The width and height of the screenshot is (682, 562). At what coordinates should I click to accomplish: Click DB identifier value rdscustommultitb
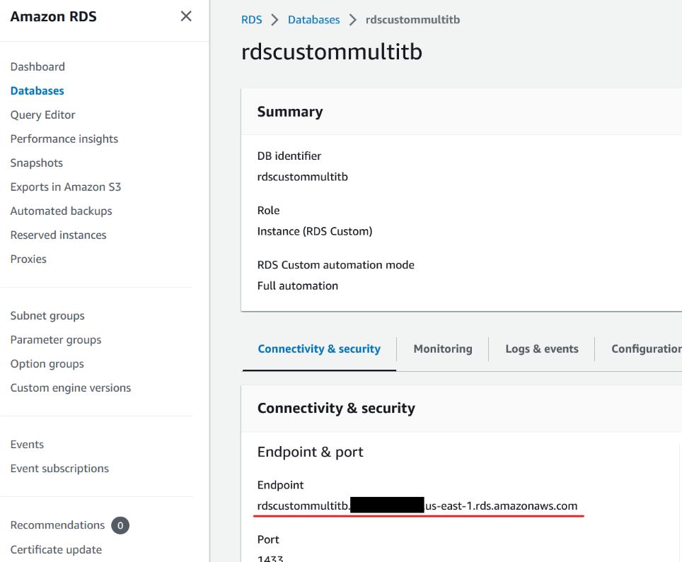click(302, 177)
